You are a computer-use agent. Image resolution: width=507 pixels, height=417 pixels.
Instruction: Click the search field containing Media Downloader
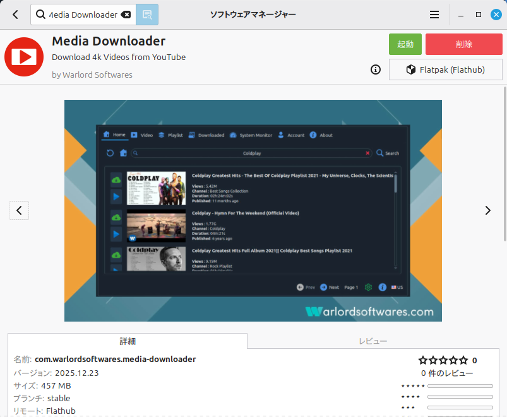pyautogui.click(x=79, y=15)
